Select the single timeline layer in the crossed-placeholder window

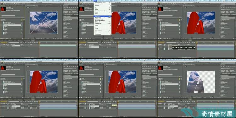(x=16, y=46)
